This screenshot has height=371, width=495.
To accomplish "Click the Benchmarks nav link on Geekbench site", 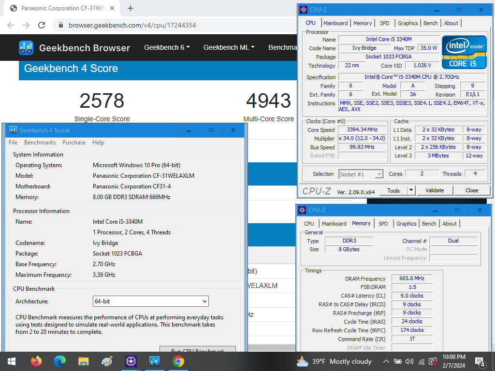I will coord(282,47).
